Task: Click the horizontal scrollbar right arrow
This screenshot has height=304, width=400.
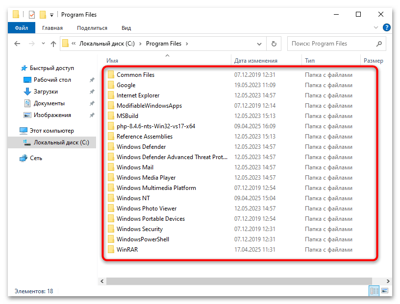Action: [388, 281]
